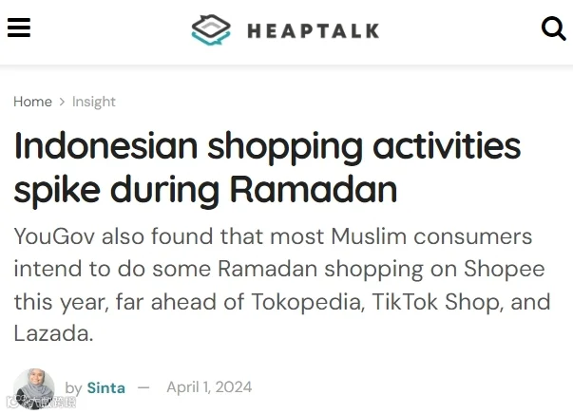Click the dash between author and date
The image size is (573, 414).
[x=143, y=387]
